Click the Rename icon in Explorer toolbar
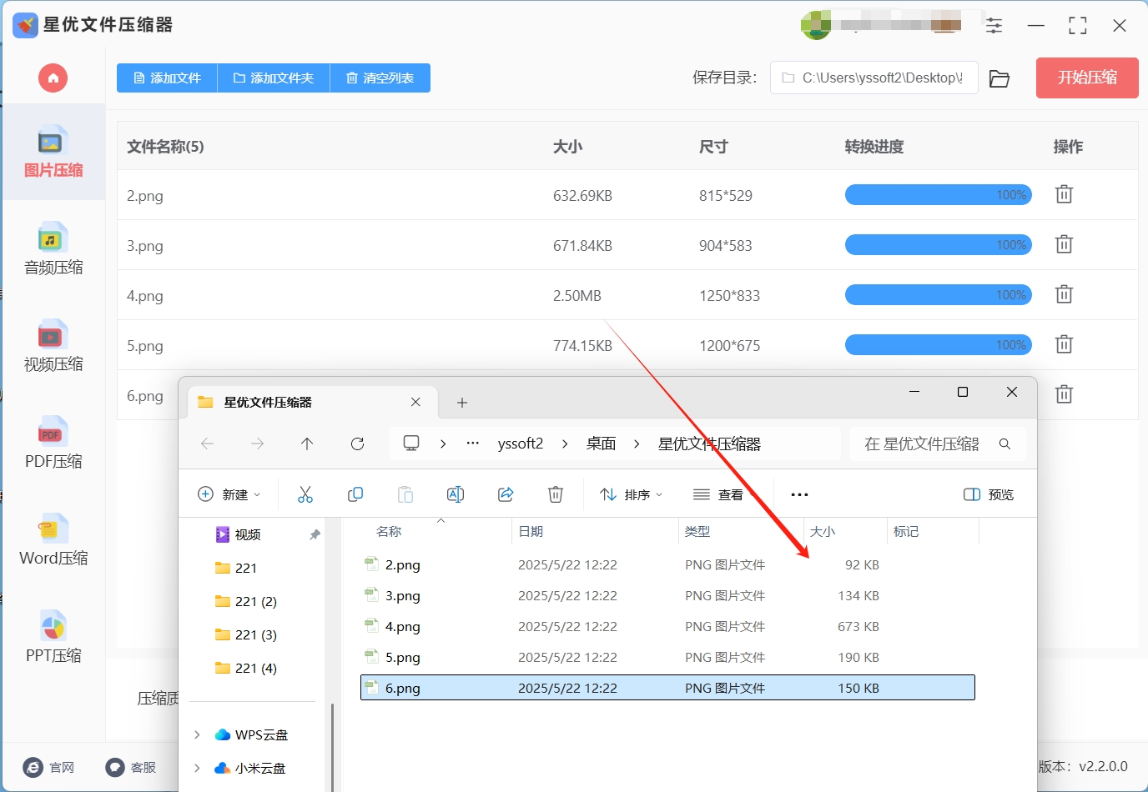Screen dimensions: 1148x792 pyautogui.click(x=456, y=494)
